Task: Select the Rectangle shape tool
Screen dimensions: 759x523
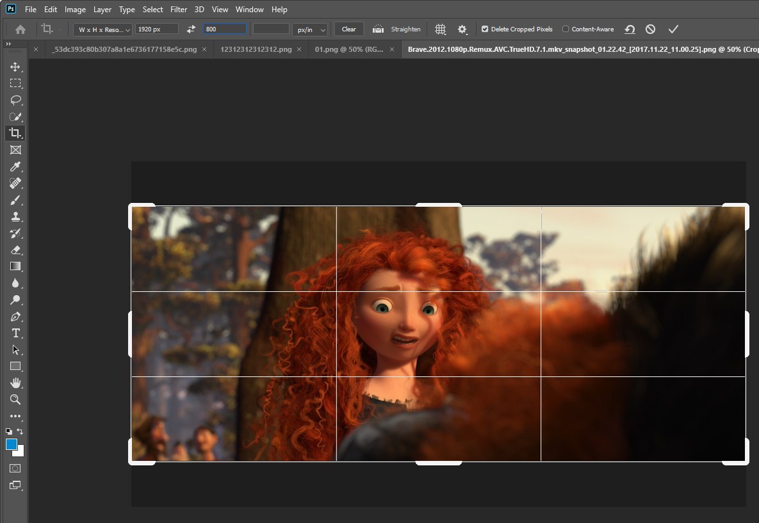Action: click(x=15, y=366)
